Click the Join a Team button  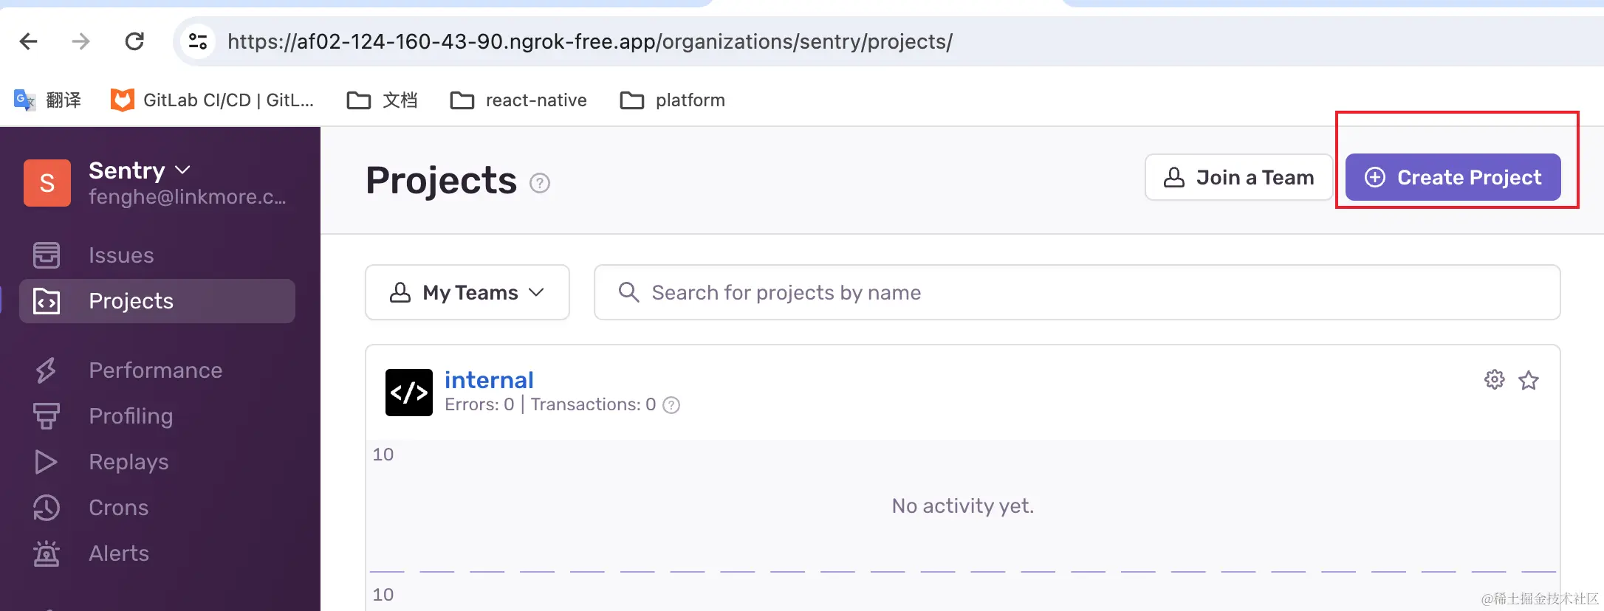coord(1238,177)
